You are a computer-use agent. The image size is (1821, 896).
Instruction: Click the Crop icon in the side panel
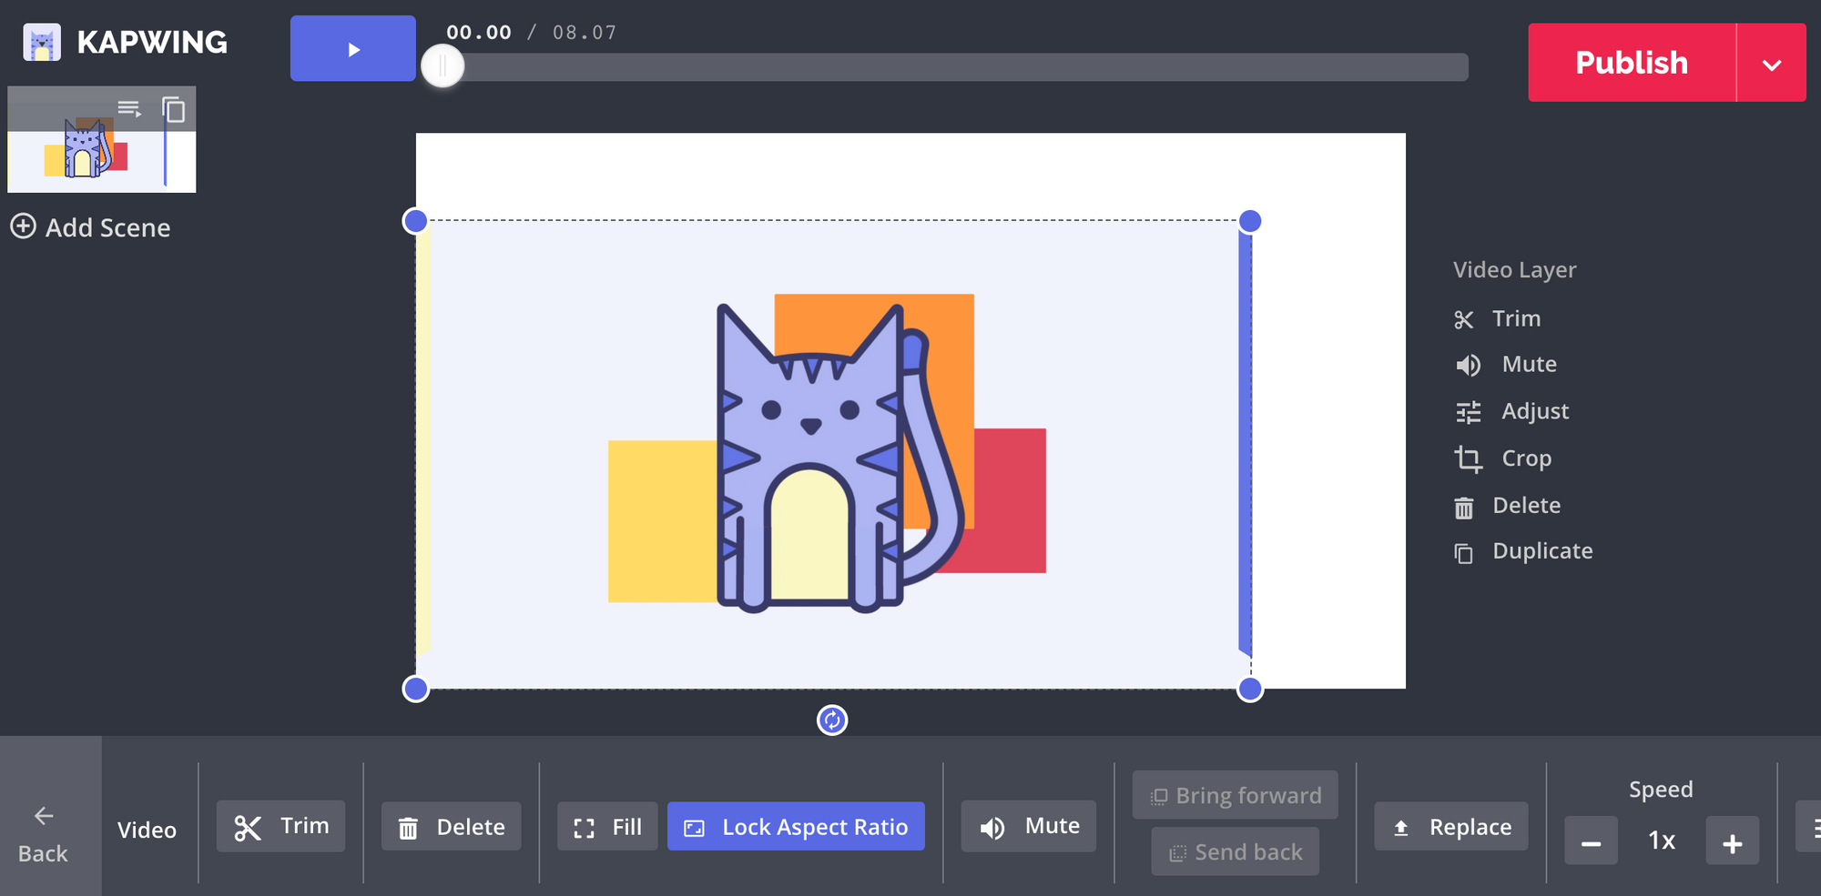(1467, 458)
